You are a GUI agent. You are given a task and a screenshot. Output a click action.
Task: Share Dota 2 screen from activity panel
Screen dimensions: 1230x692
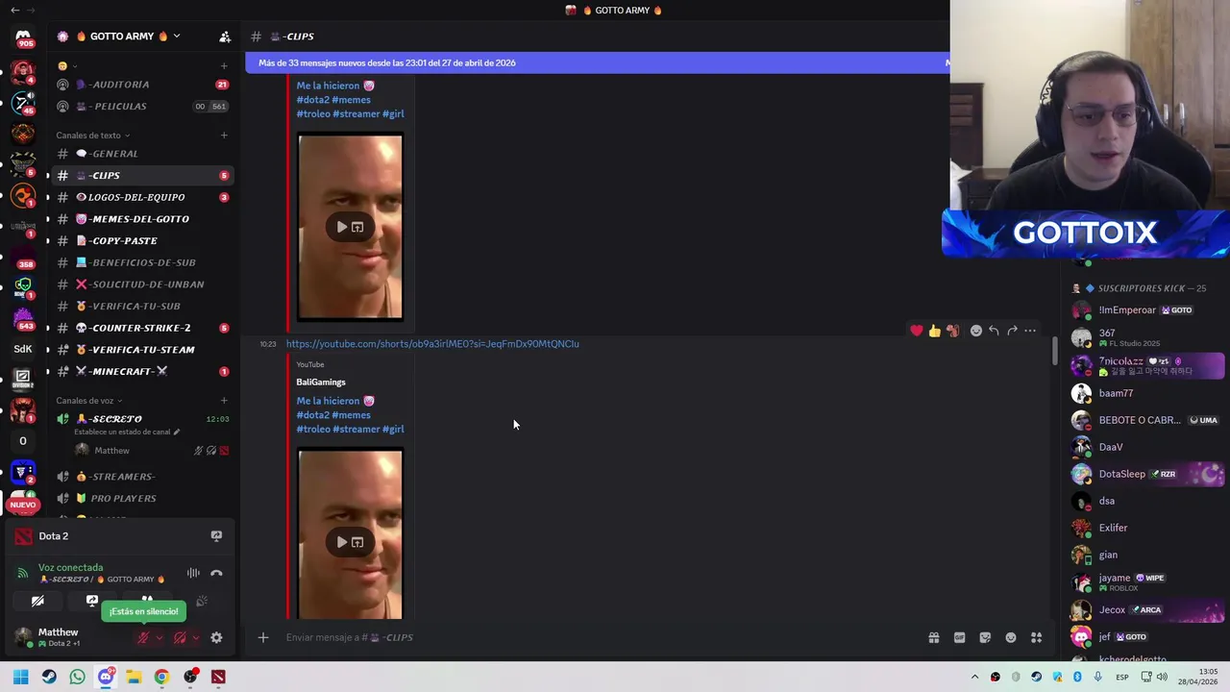(x=216, y=536)
